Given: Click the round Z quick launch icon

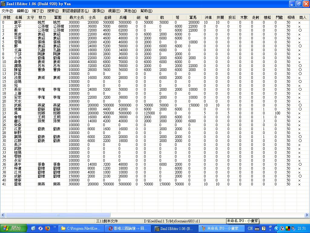Looking at the screenshot, I should pyautogui.click(x=40, y=228).
